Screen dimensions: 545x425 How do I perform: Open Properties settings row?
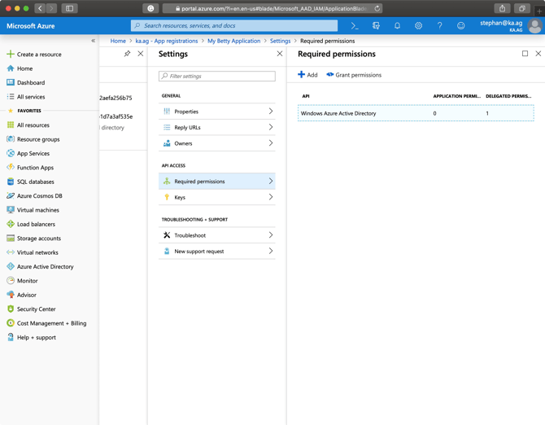click(x=217, y=112)
